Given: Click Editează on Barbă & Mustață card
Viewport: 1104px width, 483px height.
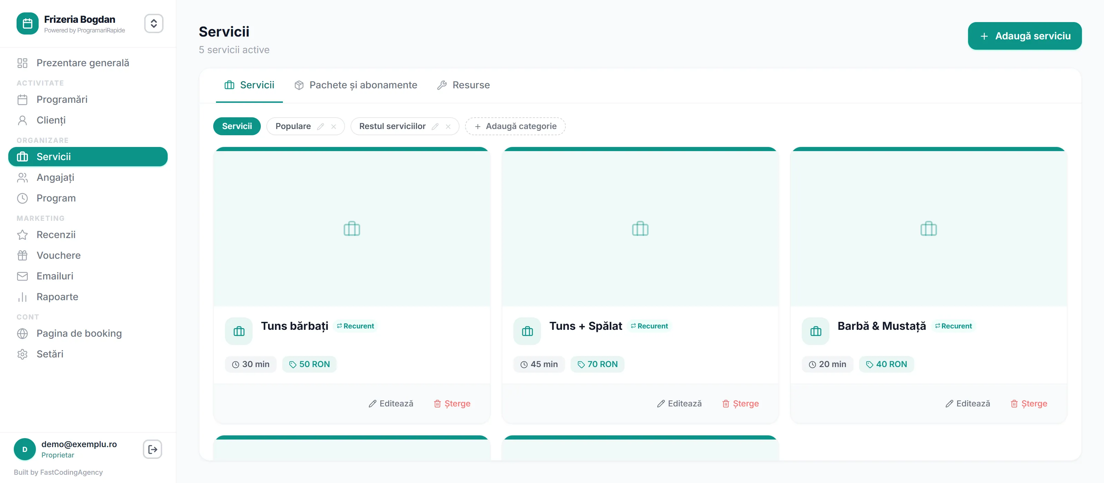Looking at the screenshot, I should (968, 403).
